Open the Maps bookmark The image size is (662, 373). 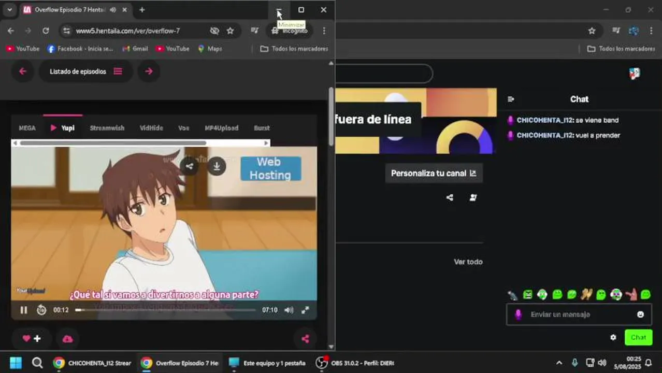[210, 49]
